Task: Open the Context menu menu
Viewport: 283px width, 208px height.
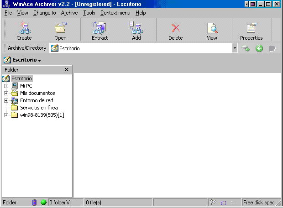Action: tap(115, 13)
